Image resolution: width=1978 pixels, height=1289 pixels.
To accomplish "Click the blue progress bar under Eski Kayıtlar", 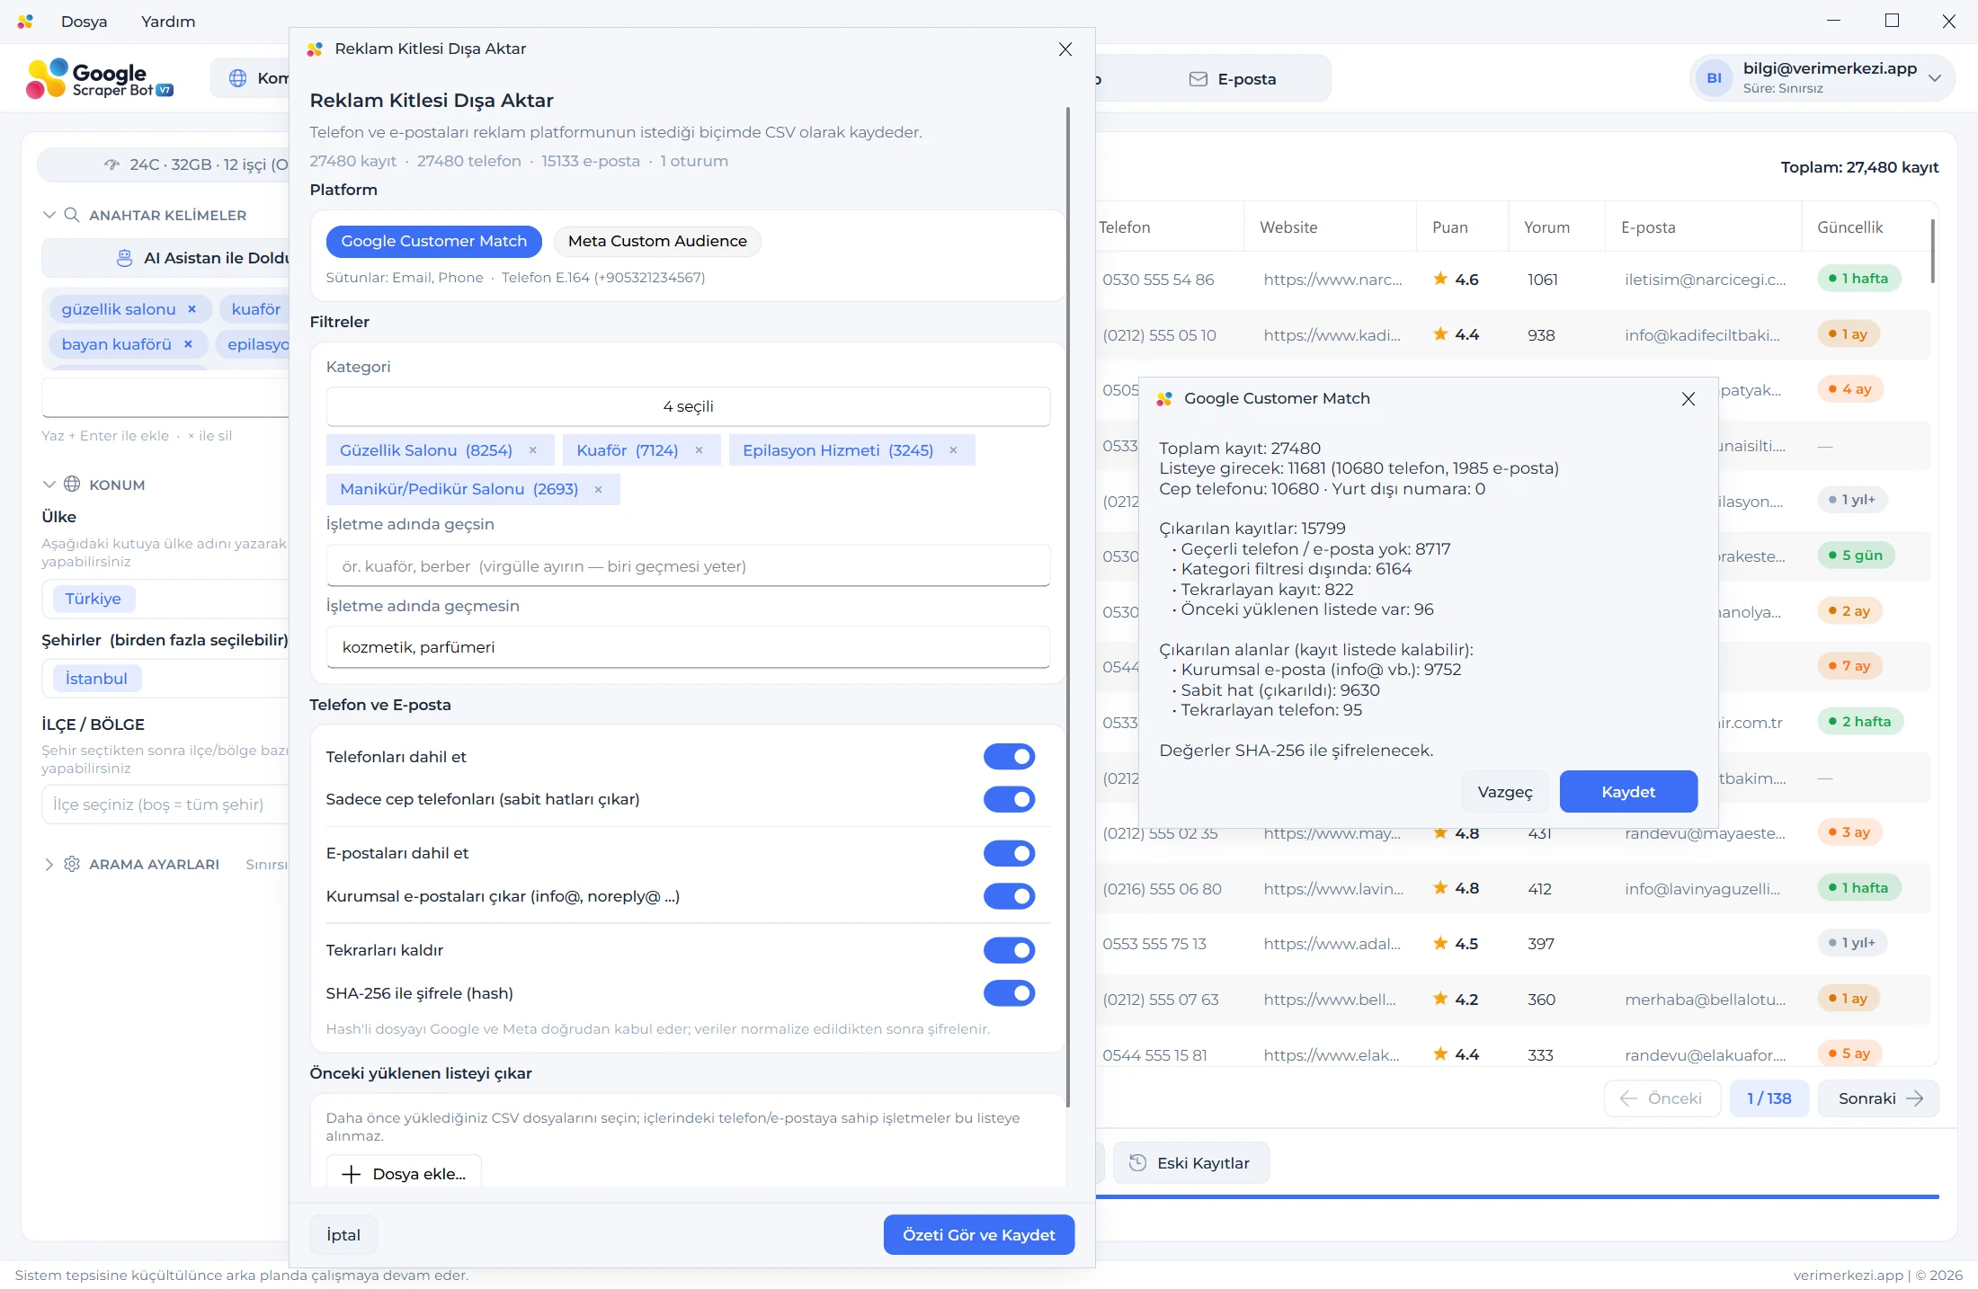I will point(1518,1197).
